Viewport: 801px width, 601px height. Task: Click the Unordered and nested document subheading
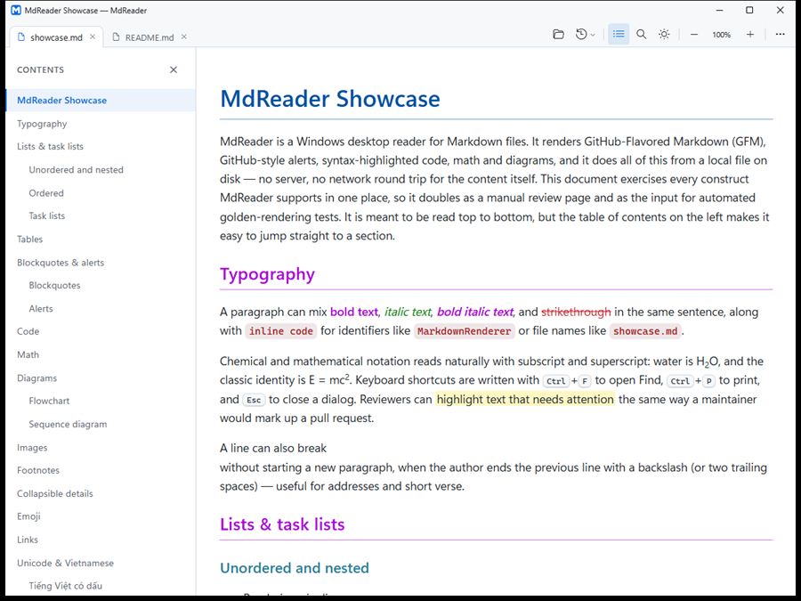point(295,568)
